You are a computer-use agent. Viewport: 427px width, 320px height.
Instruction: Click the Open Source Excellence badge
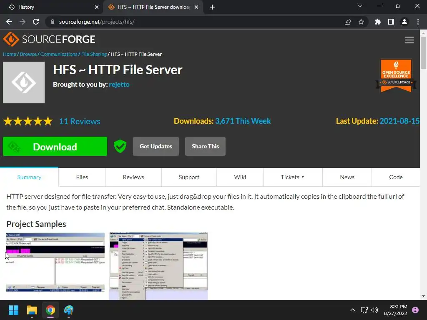click(396, 75)
